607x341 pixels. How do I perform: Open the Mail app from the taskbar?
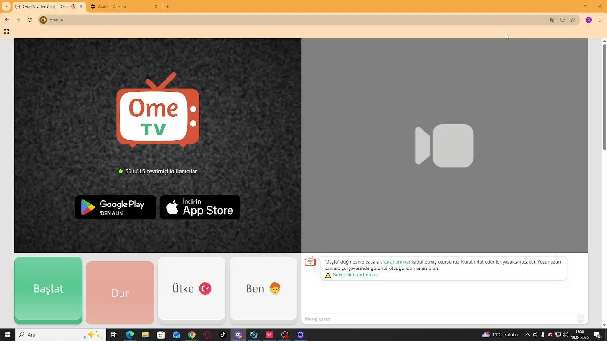pyautogui.click(x=176, y=335)
